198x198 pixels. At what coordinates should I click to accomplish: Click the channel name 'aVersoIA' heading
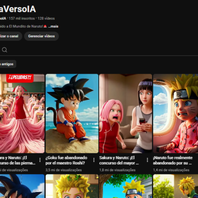click(18, 9)
